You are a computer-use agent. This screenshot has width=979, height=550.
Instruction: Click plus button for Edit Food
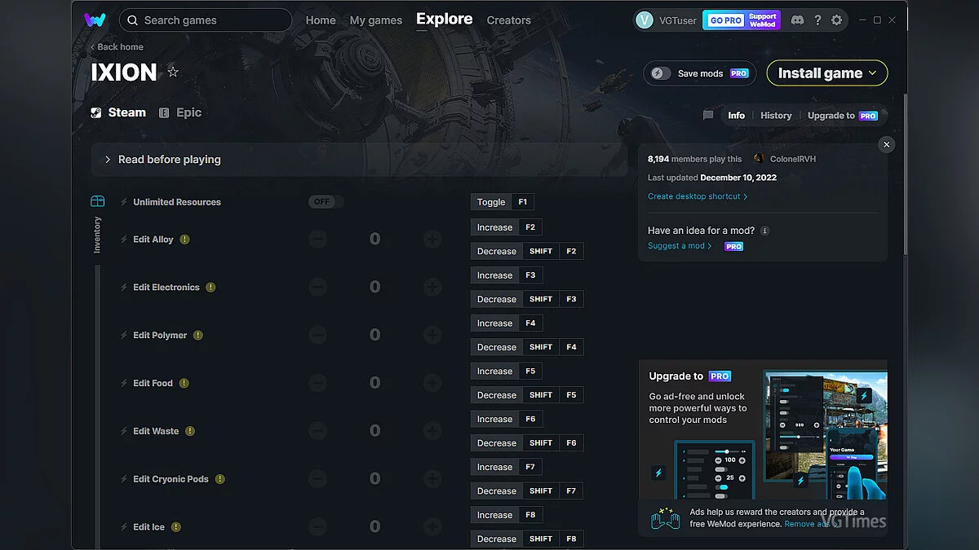pos(432,383)
